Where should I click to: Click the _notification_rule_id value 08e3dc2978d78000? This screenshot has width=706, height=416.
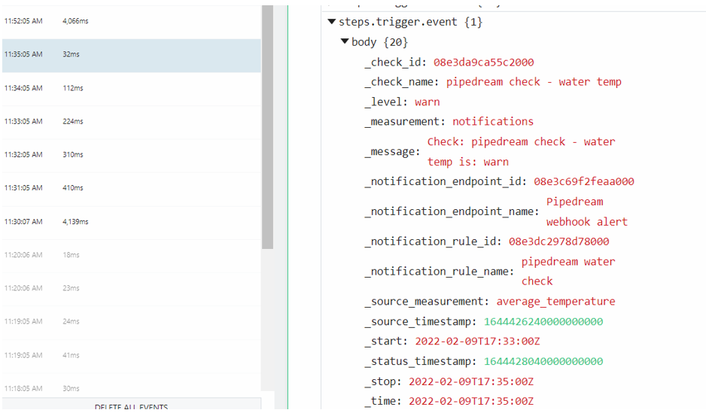pos(558,241)
